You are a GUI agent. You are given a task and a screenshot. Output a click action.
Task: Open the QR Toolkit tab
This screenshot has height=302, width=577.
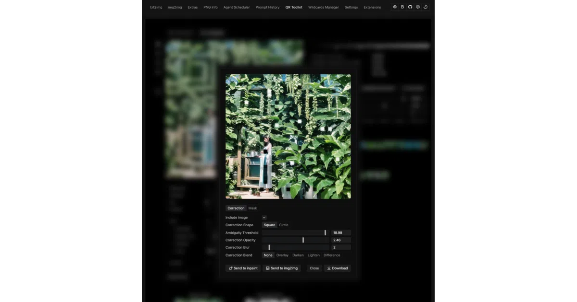point(294,7)
